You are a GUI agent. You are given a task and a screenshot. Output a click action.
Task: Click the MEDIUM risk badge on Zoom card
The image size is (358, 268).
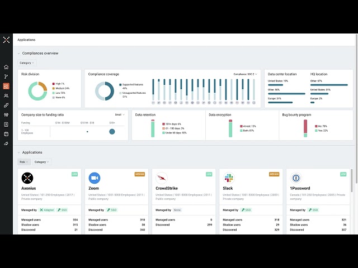click(x=140, y=174)
